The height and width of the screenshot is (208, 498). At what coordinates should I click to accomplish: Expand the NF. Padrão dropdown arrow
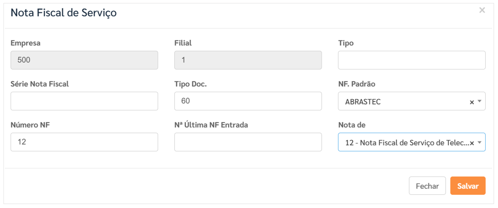479,102
